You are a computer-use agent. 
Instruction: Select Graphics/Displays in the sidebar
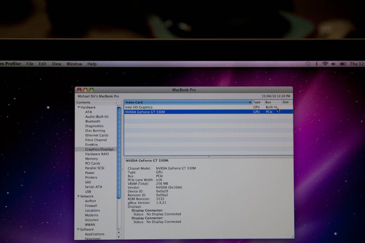[x=99, y=149]
